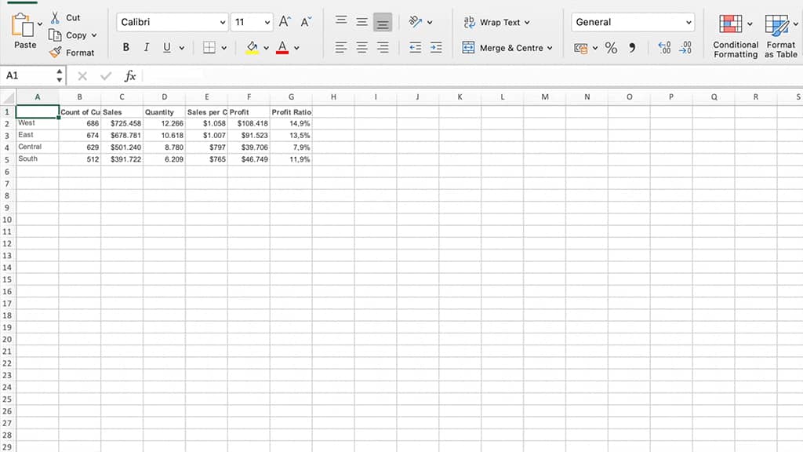Click the Copy button
Screen dimensions: 803x452
[71, 35]
